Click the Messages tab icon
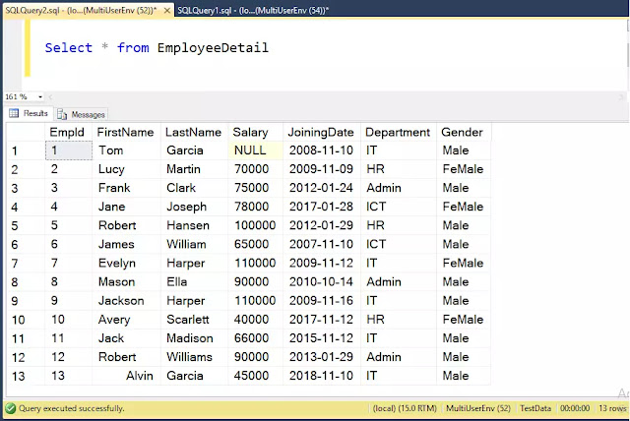 62,115
